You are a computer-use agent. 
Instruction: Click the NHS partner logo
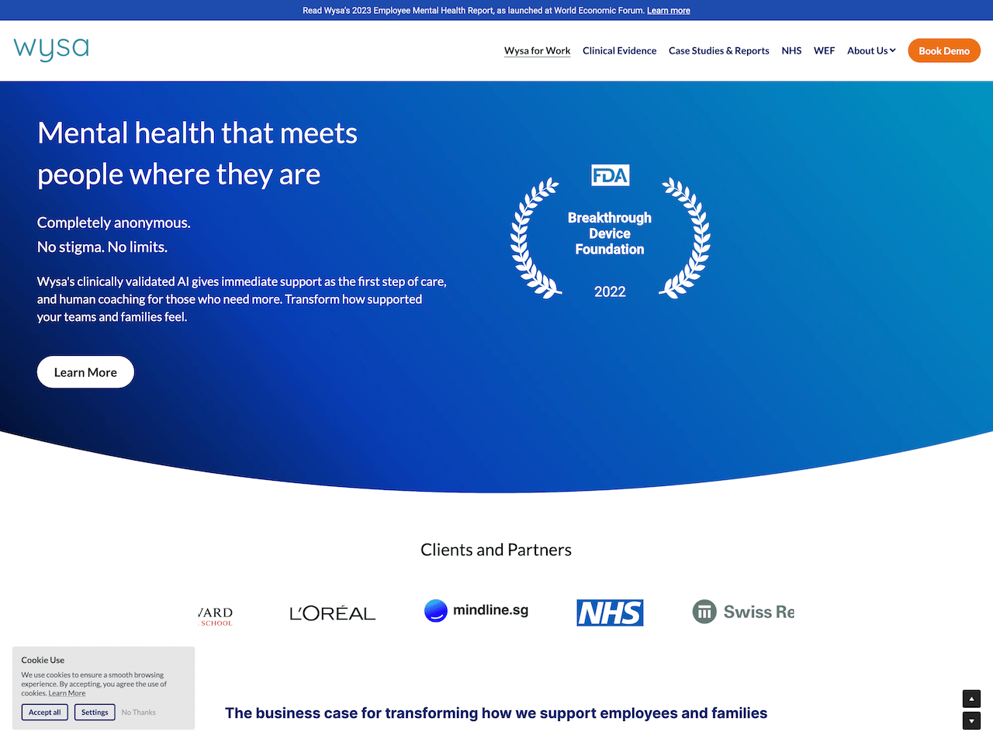(610, 613)
